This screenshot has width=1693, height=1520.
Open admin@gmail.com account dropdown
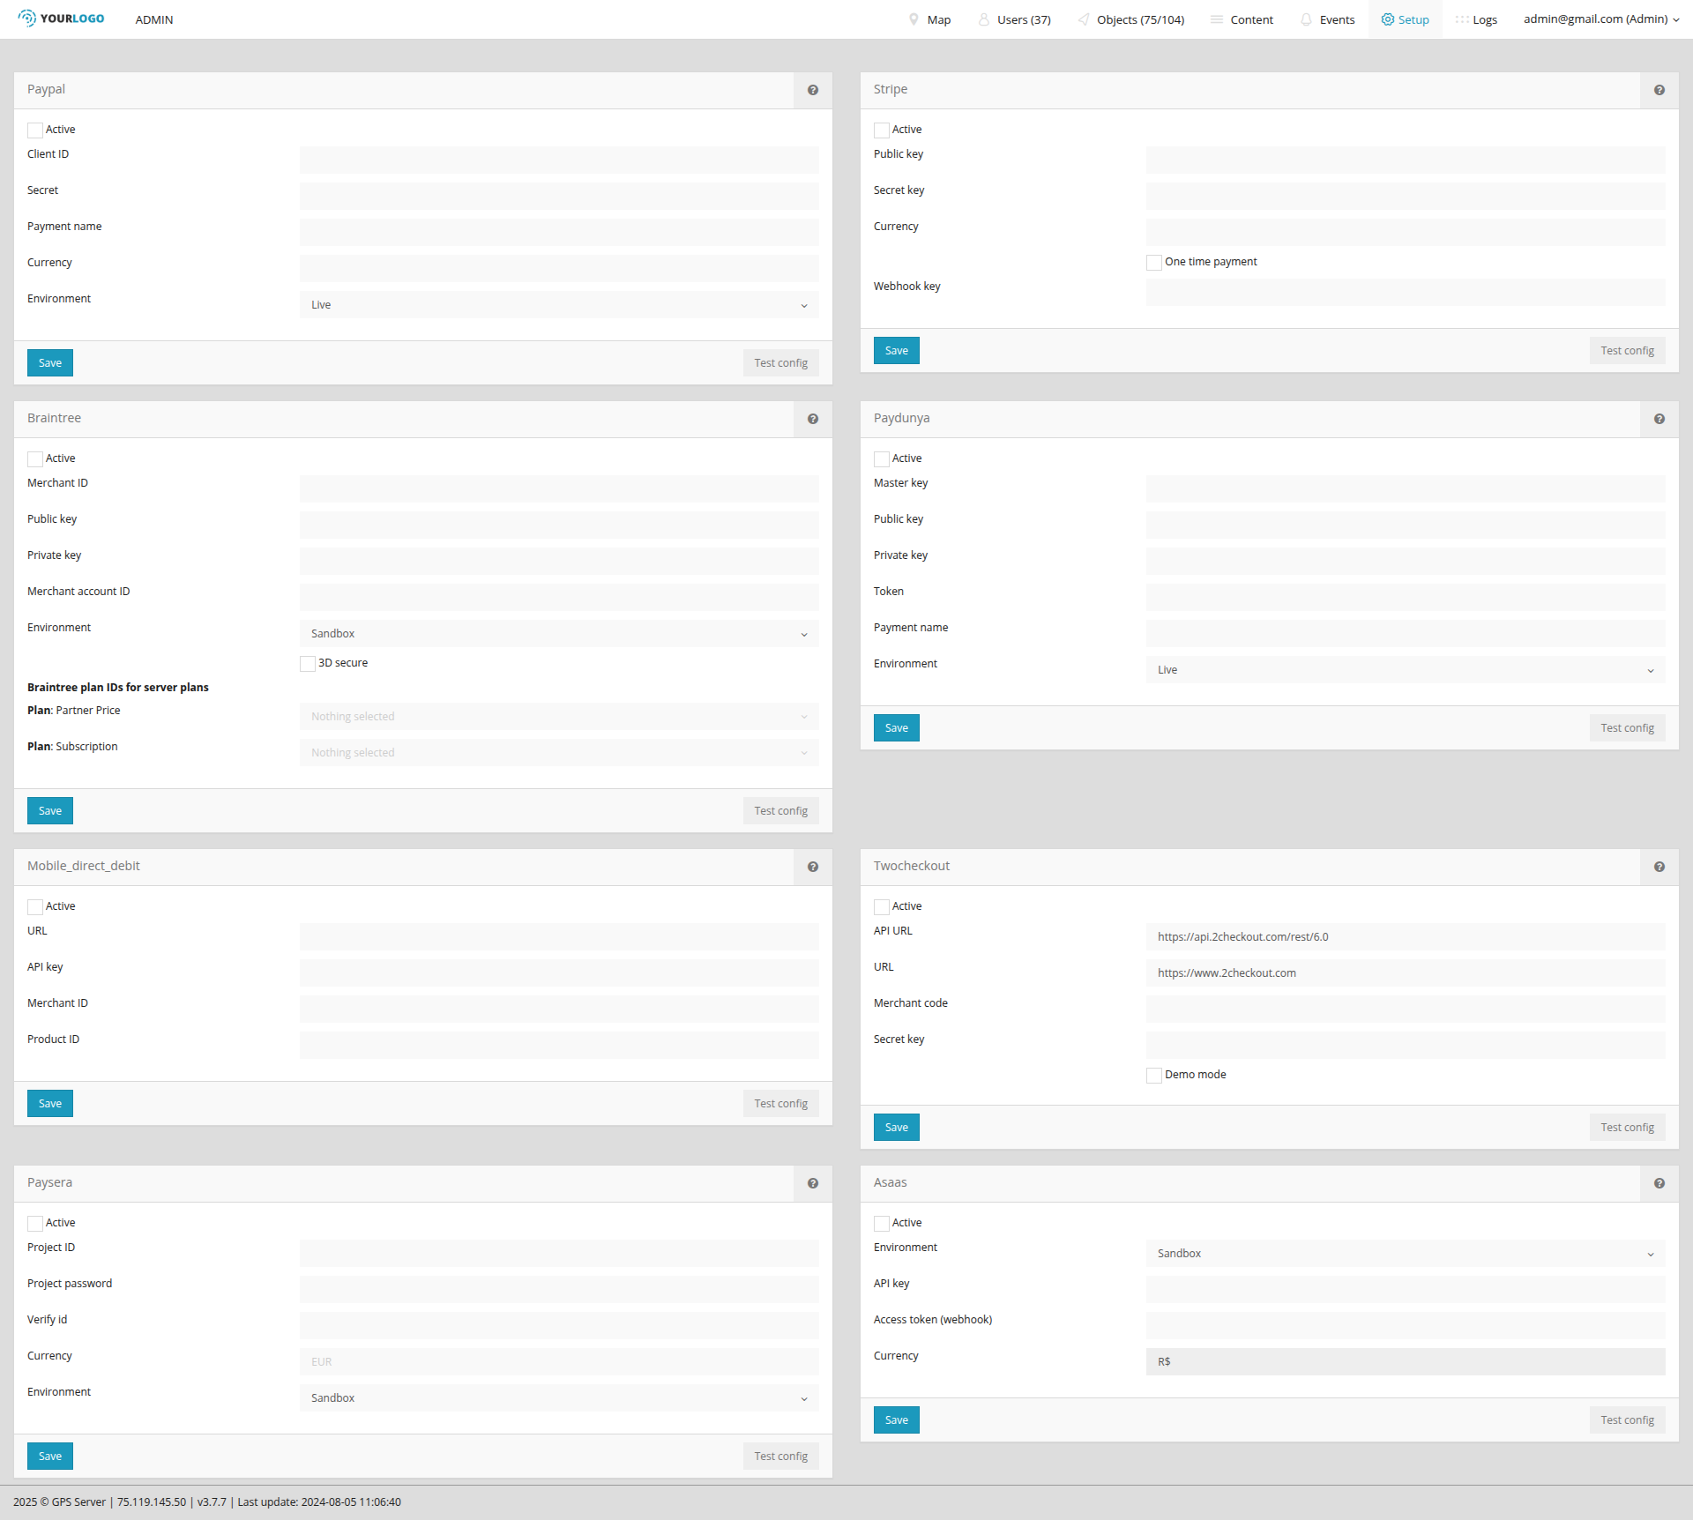[x=1600, y=19]
